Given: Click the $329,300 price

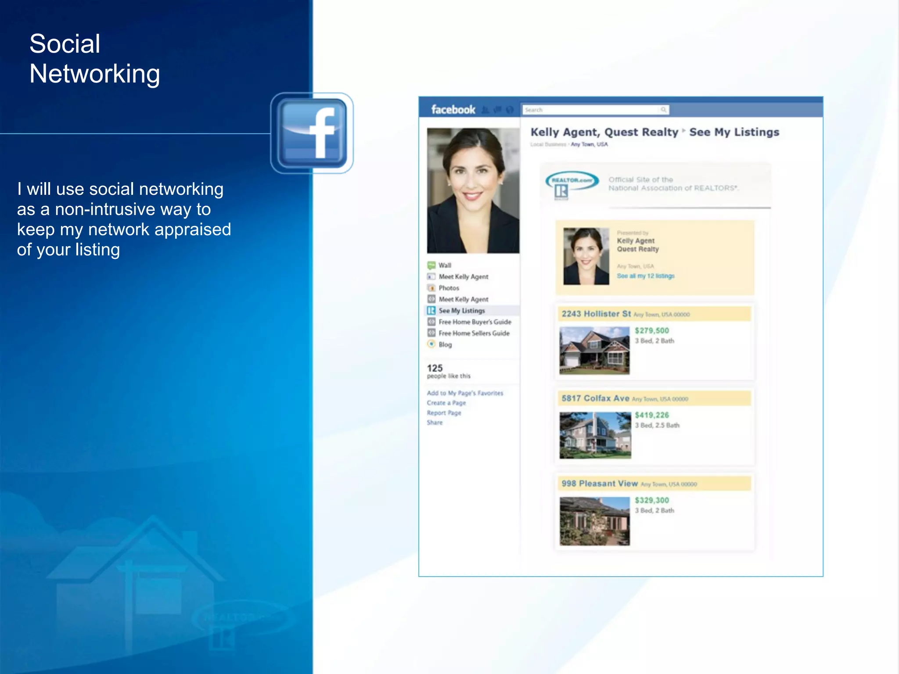Looking at the screenshot, I should pos(652,500).
